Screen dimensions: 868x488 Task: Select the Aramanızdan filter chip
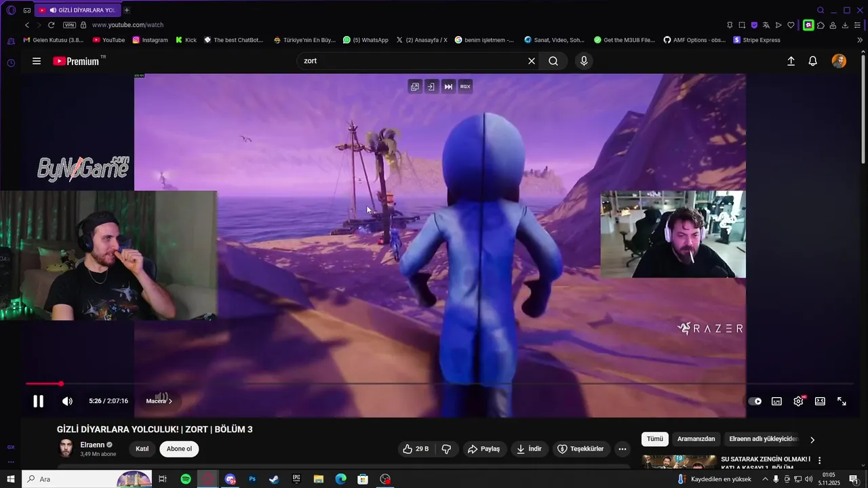pos(696,439)
